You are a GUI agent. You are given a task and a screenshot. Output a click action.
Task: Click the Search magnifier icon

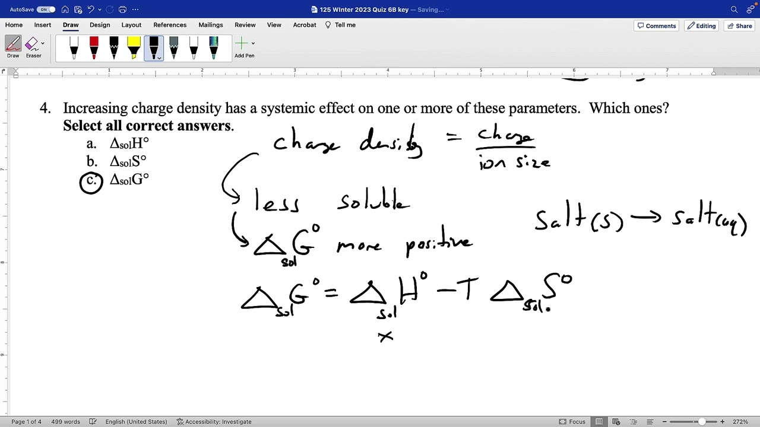click(x=734, y=9)
